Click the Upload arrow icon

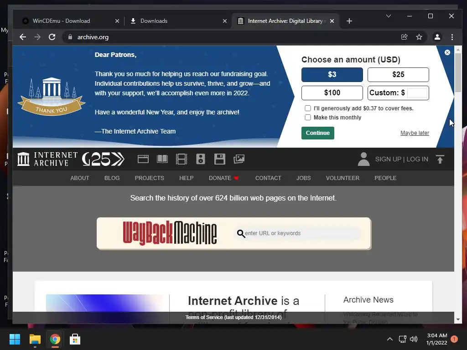click(x=440, y=159)
